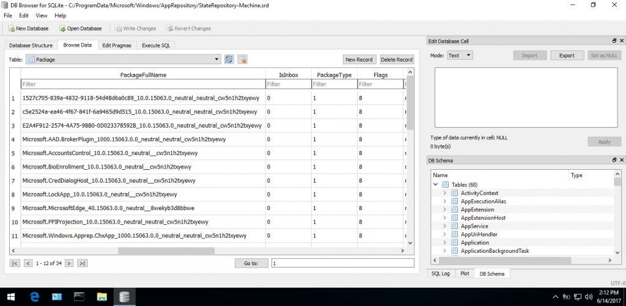
Task: Go to the first page of records
Action: (x=15, y=263)
